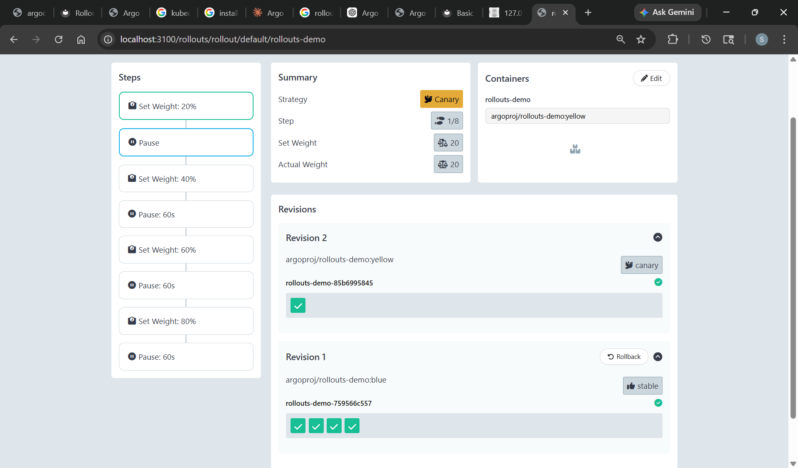Click the rollouts-demo-759566c557 replica set name
The image size is (798, 468).
click(x=329, y=403)
